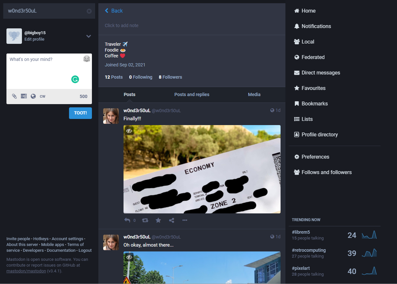The width and height of the screenshot is (397, 284).
Task: View the 8 Followers list
Action: [170, 77]
